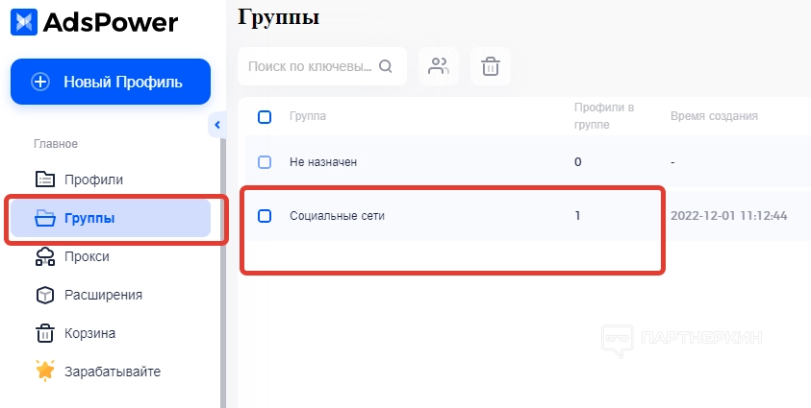This screenshot has height=408, width=811.
Task: Click the trash delete icon button
Action: click(x=491, y=66)
